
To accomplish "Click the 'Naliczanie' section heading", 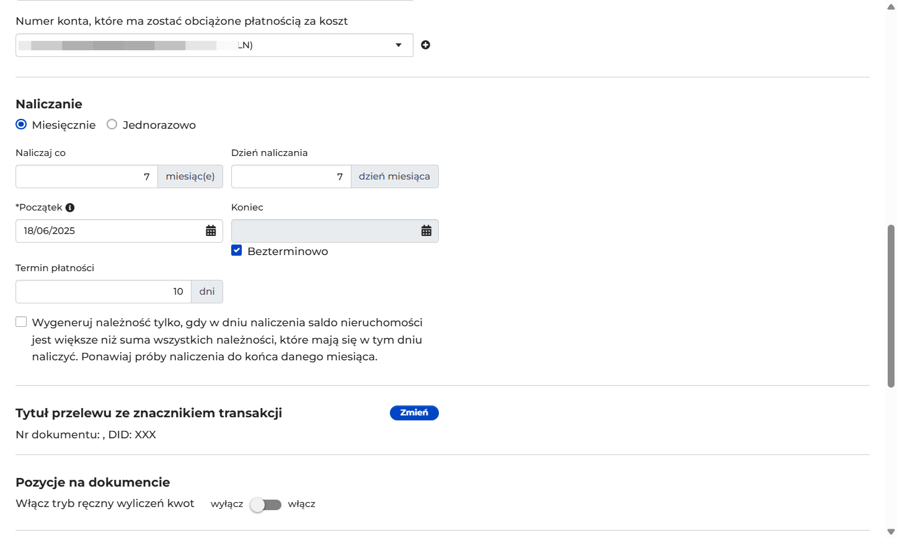I will [x=49, y=104].
